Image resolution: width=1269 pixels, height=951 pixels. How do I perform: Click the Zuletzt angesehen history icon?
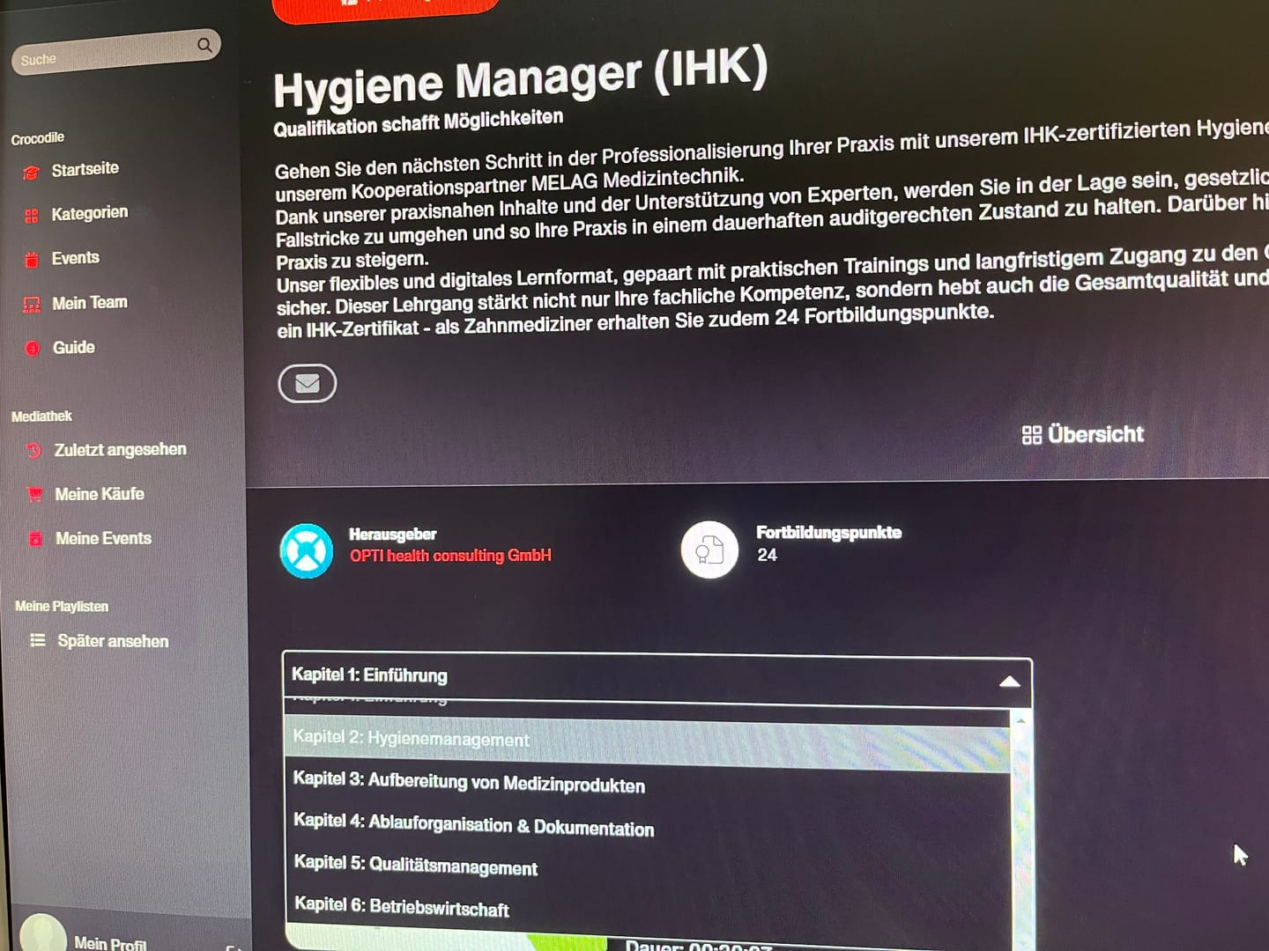pos(34,451)
